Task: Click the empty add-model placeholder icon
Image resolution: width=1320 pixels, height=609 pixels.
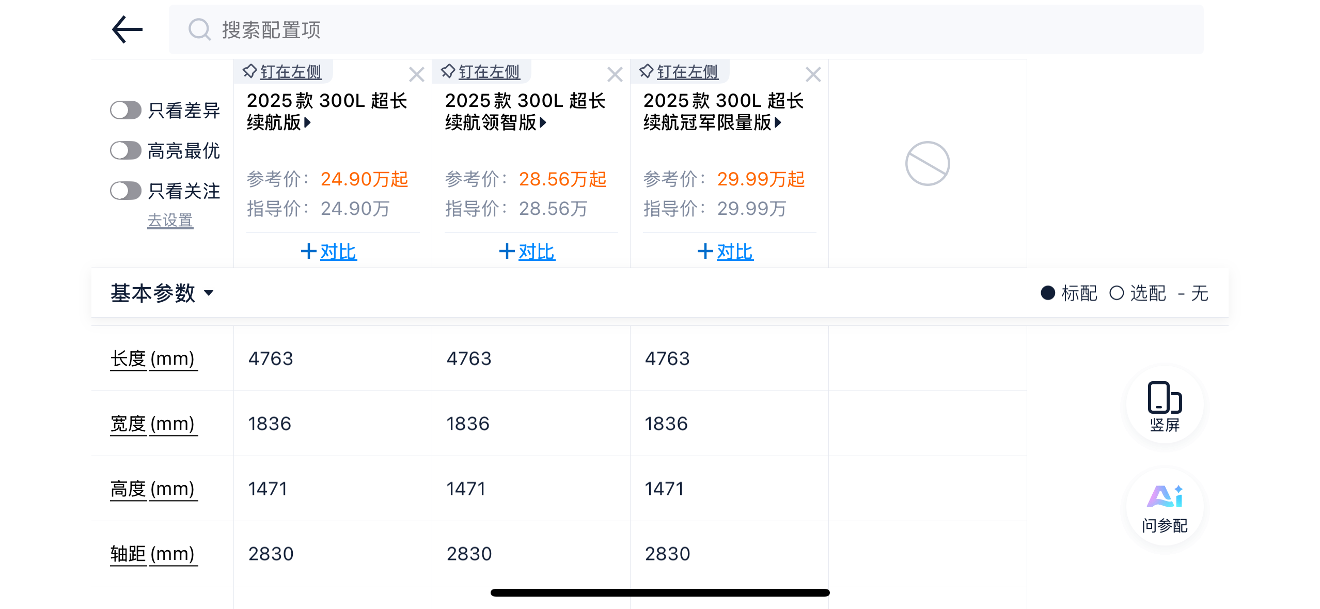Action: click(927, 163)
